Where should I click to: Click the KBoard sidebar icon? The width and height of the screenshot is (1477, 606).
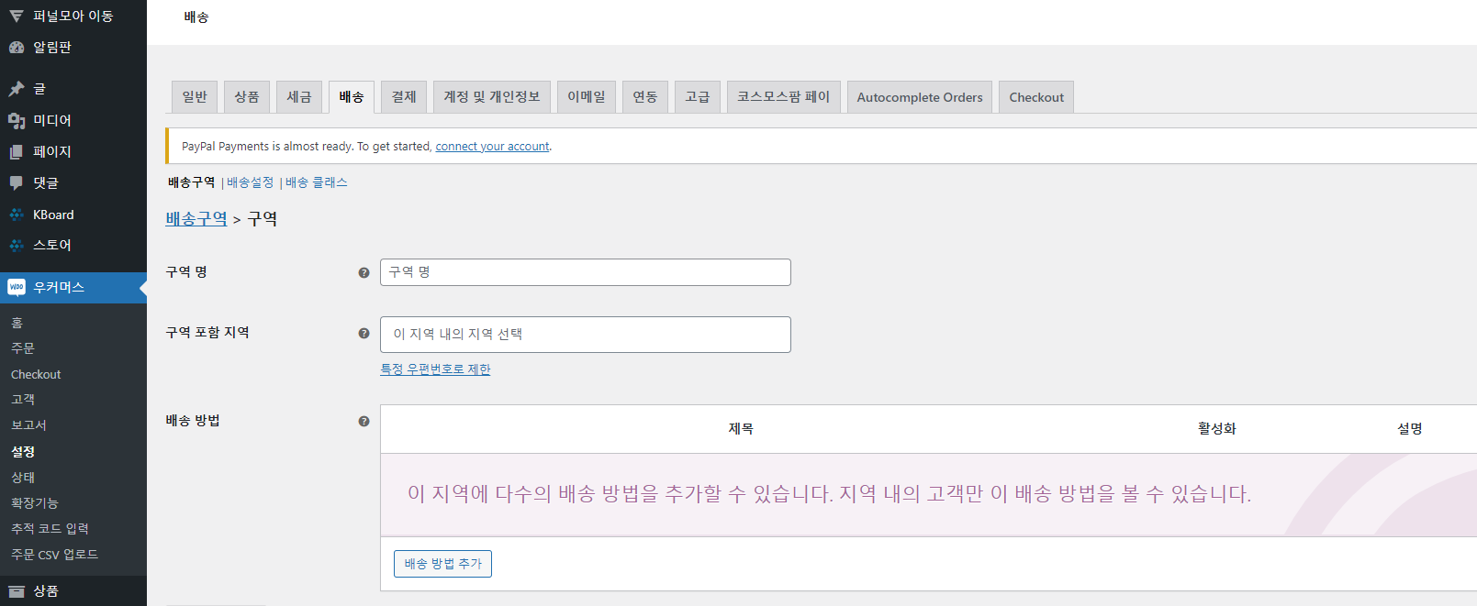pyautogui.click(x=17, y=215)
